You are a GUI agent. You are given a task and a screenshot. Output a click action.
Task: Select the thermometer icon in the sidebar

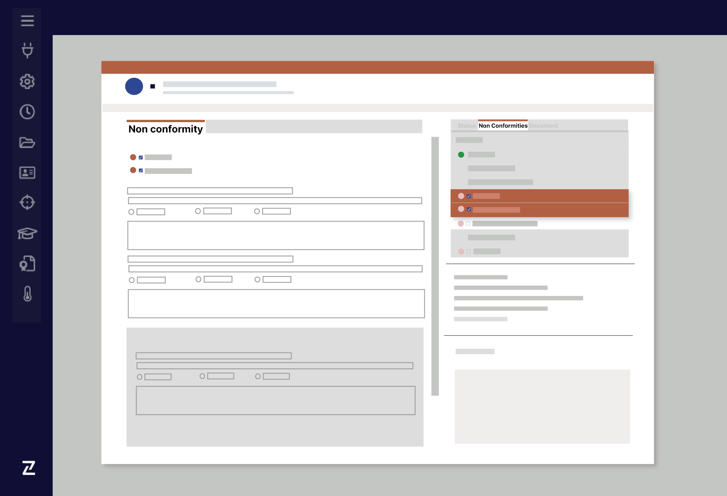click(27, 294)
